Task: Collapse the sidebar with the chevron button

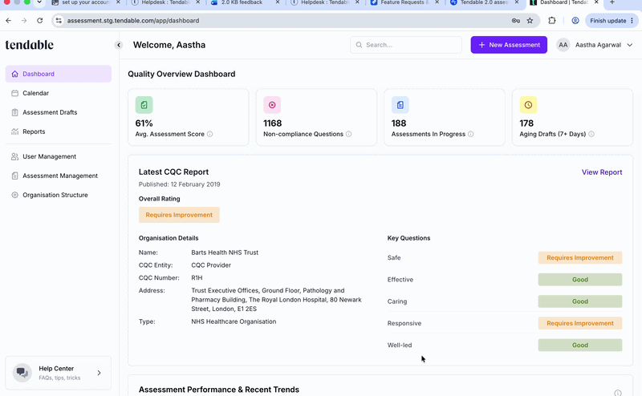Action: [x=118, y=45]
